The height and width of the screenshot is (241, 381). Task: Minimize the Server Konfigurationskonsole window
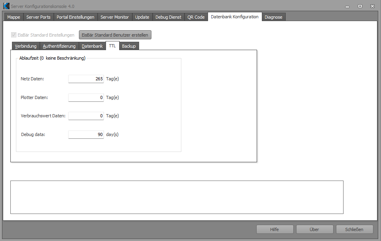[348, 6]
